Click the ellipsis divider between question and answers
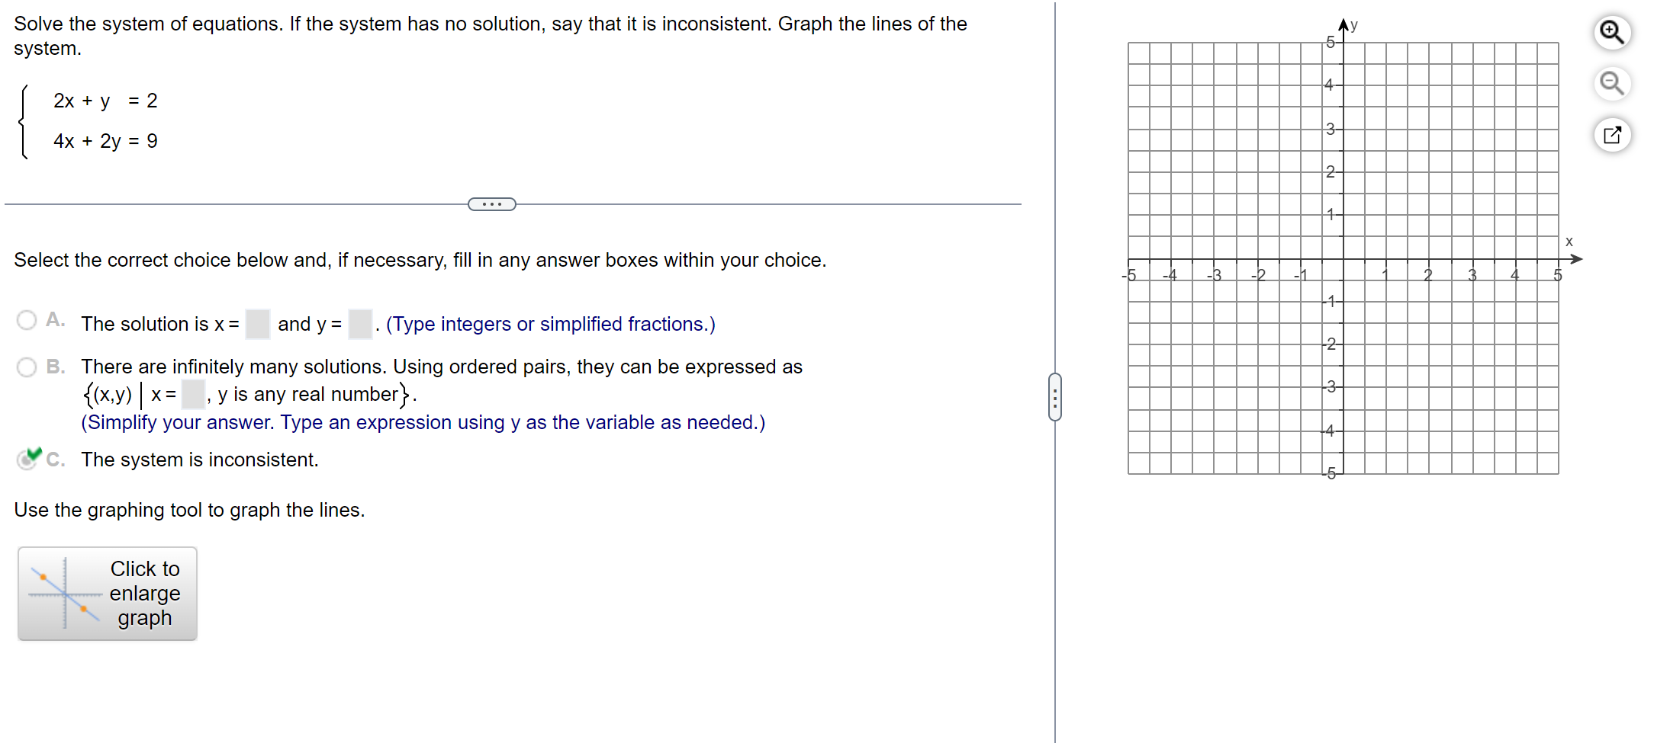The image size is (1654, 743). tap(491, 203)
